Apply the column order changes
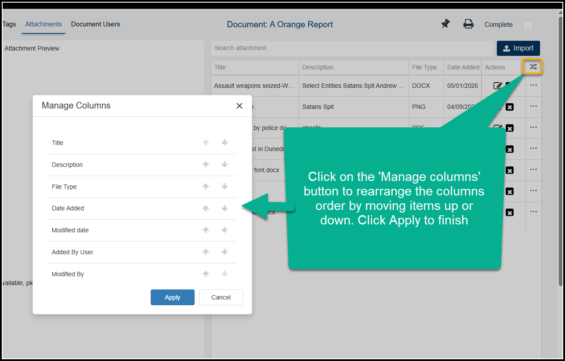Viewport: 565px width, 361px height. (172, 297)
